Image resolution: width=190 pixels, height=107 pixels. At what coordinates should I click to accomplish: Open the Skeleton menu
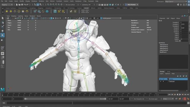coord(42,1)
